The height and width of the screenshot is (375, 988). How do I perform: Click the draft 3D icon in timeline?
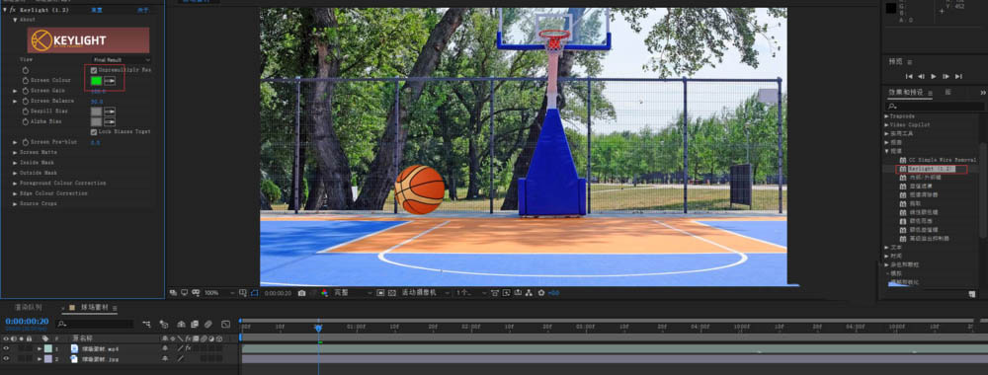click(164, 324)
